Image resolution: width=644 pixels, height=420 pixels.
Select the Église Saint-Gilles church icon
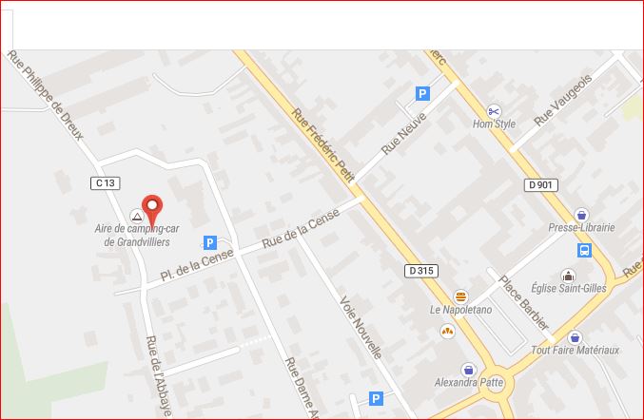click(x=569, y=276)
